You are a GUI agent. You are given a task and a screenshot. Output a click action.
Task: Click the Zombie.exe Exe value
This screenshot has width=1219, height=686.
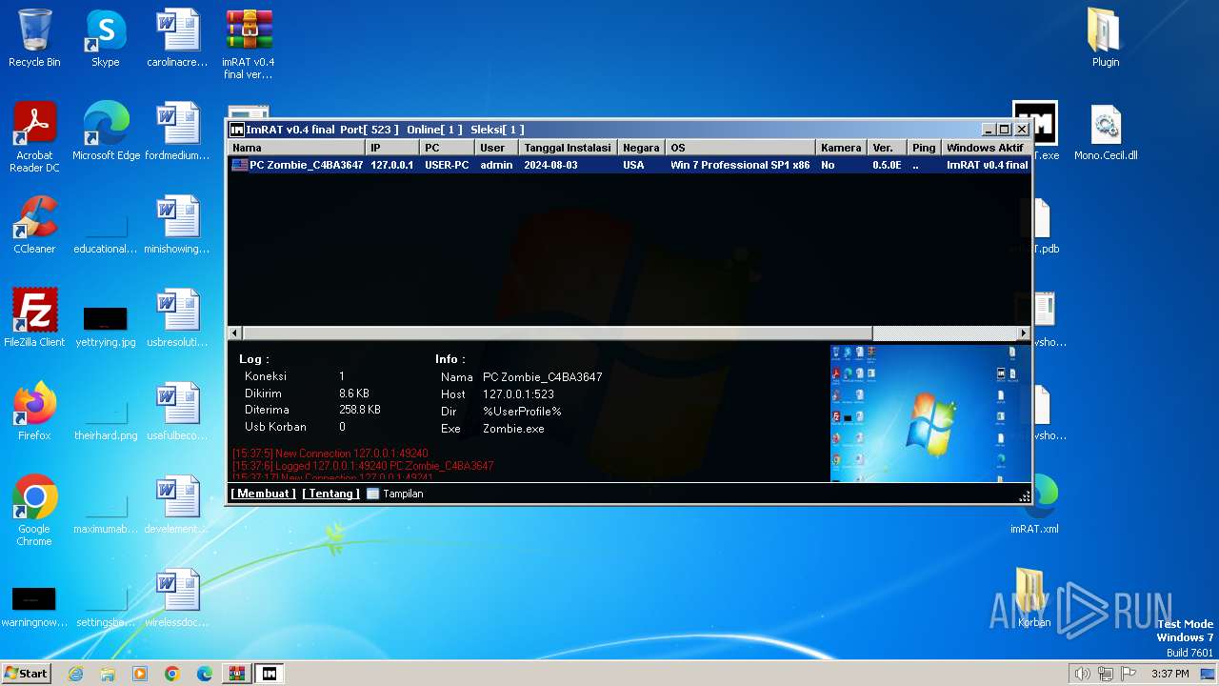click(x=513, y=429)
